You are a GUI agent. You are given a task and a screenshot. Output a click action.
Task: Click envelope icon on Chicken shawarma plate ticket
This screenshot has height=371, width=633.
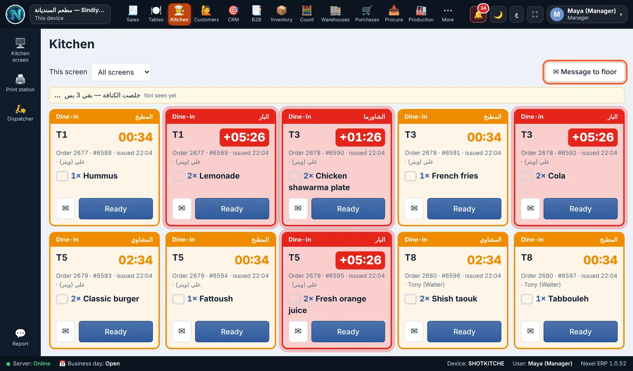pos(298,209)
